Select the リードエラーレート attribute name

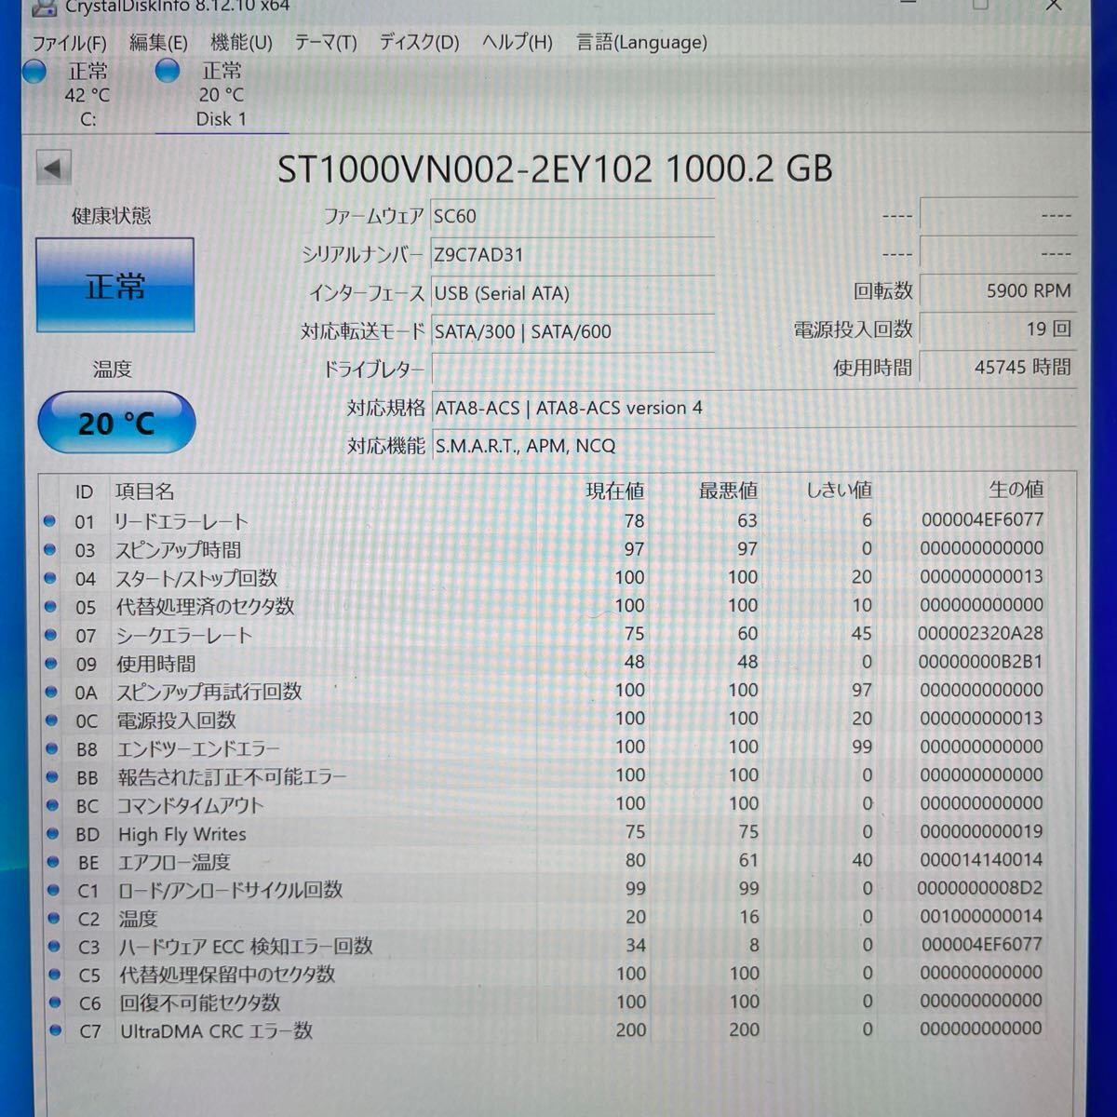(182, 522)
